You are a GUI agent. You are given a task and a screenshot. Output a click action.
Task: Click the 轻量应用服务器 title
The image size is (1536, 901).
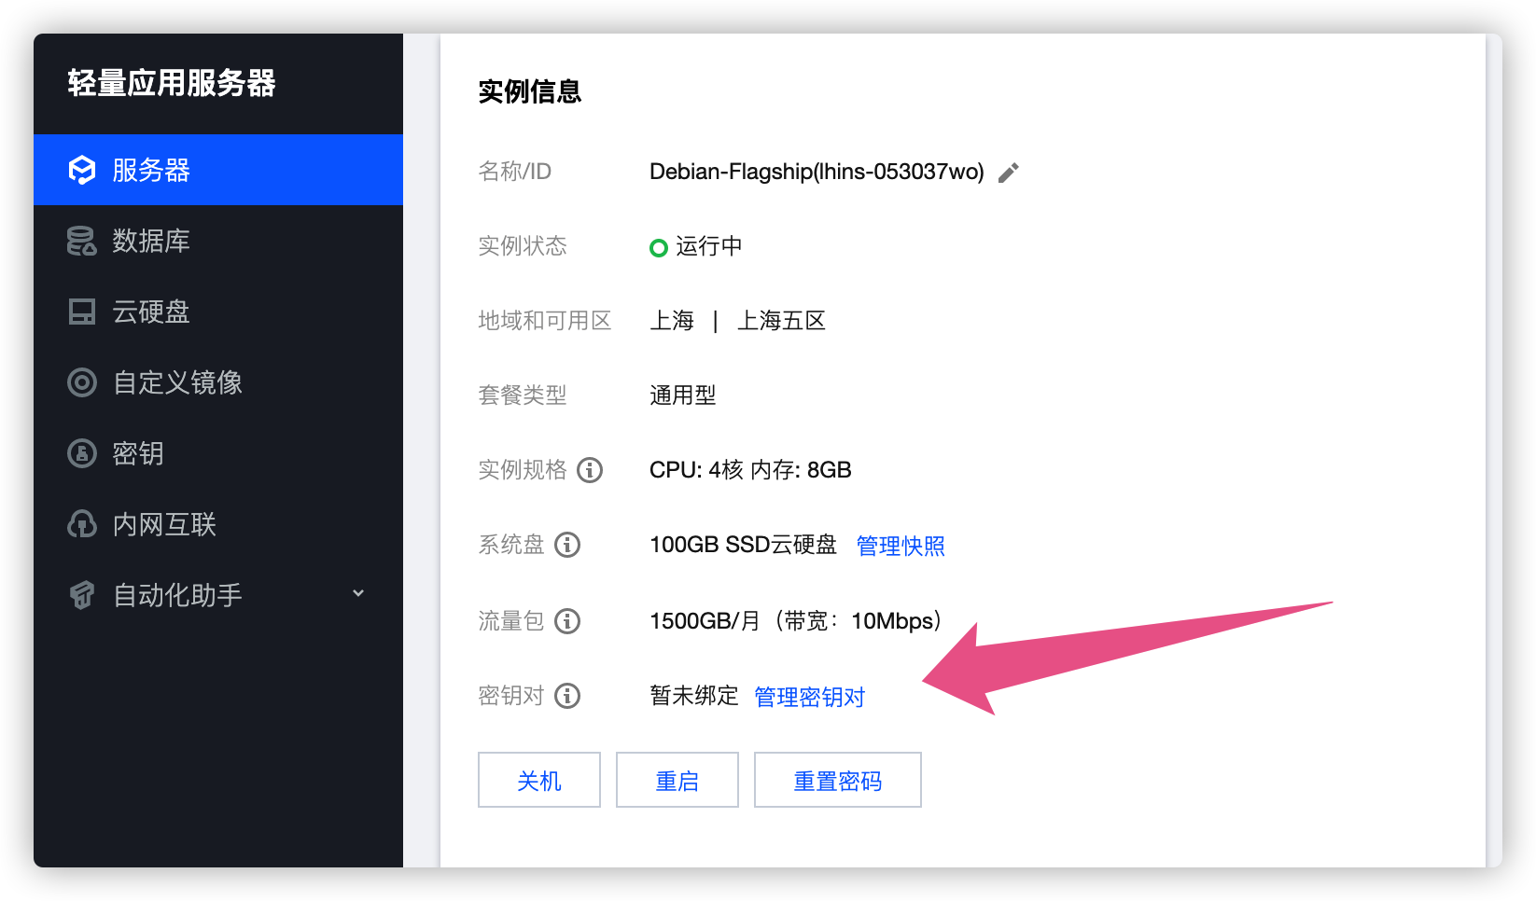(x=172, y=83)
